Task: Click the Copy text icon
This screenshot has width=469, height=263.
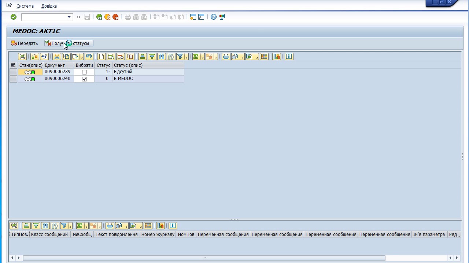Action: pyautogui.click(x=66, y=57)
